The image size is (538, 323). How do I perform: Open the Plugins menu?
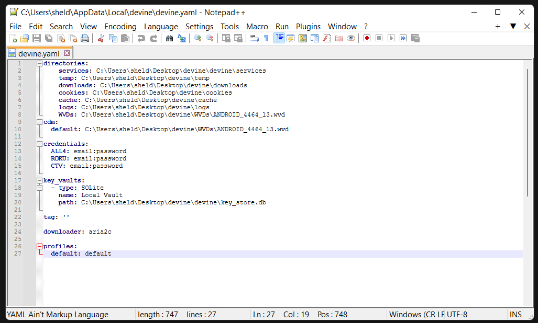(x=308, y=26)
